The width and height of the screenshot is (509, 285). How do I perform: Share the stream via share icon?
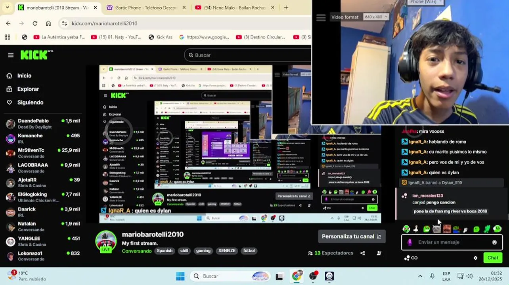tap(363, 253)
